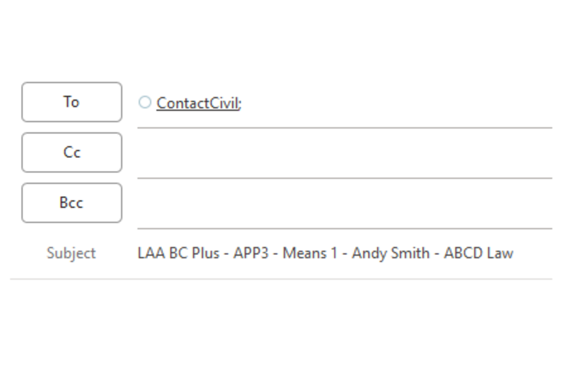The image size is (575, 383).
Task: Click empty space in the To field
Action: pyautogui.click(x=395, y=104)
